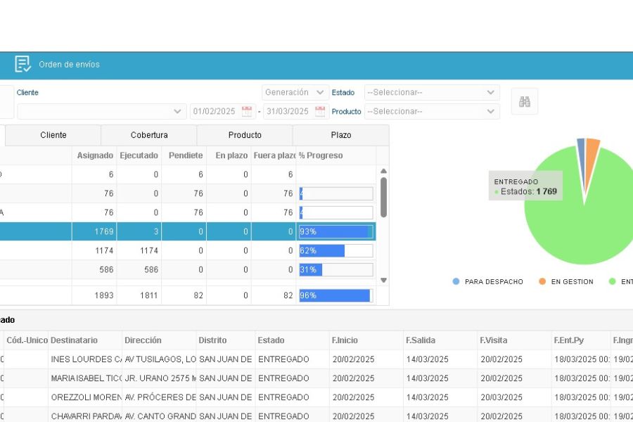This screenshot has height=422, width=633.
Task: Sort by Dirección column header
Action: (x=159, y=340)
